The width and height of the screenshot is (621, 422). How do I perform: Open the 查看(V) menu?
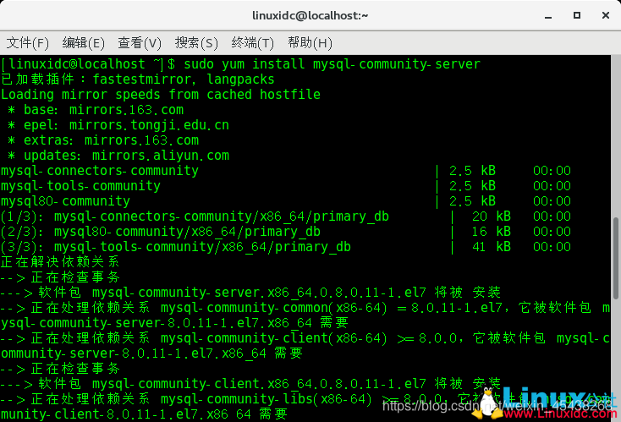click(x=140, y=43)
